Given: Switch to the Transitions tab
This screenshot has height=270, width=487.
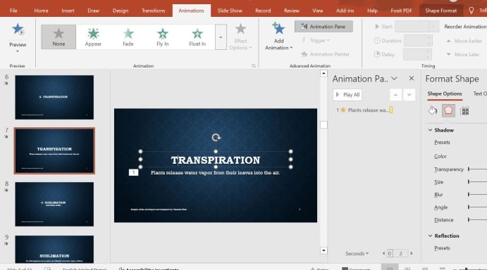Looking at the screenshot, I should (153, 11).
